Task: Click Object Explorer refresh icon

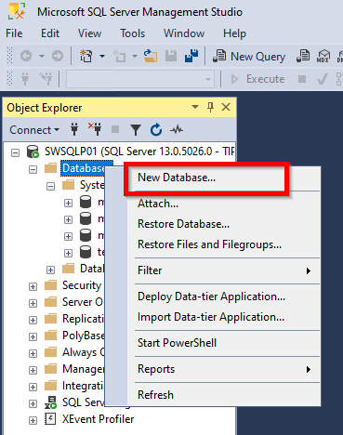Action: pos(156,129)
